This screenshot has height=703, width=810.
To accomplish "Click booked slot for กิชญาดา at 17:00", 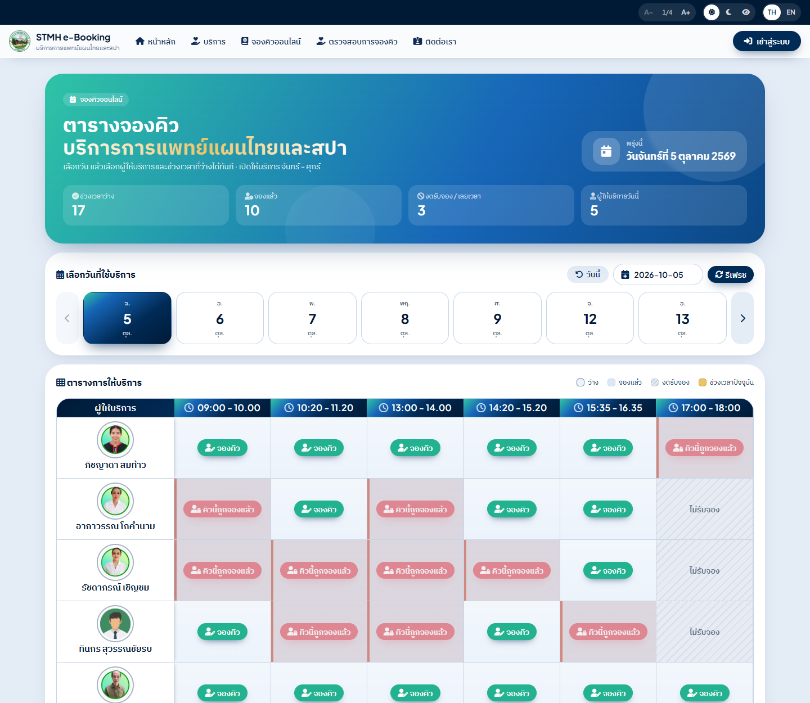I will tap(705, 448).
